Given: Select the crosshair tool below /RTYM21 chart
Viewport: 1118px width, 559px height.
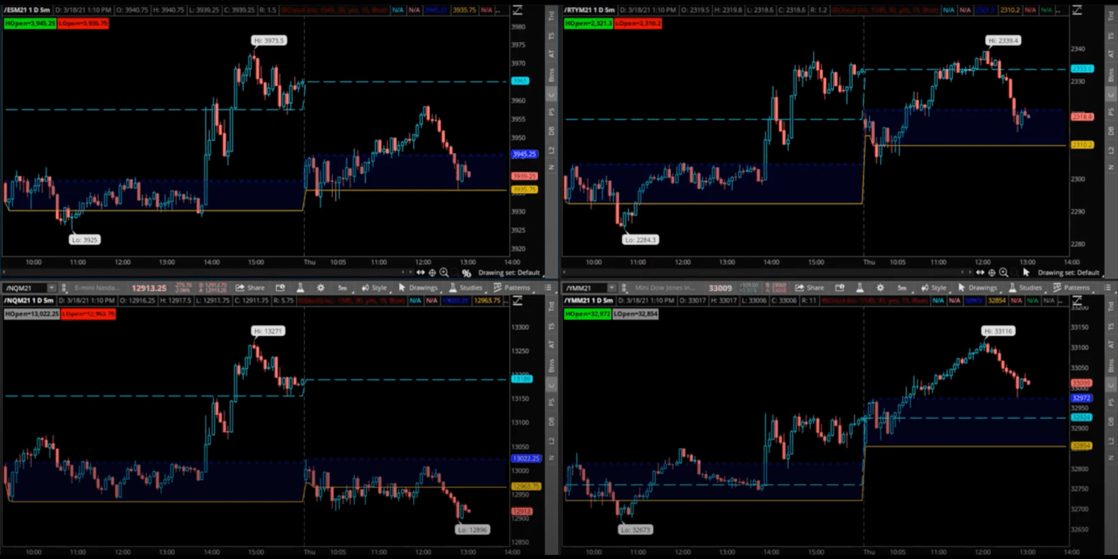Looking at the screenshot, I should coord(992,273).
